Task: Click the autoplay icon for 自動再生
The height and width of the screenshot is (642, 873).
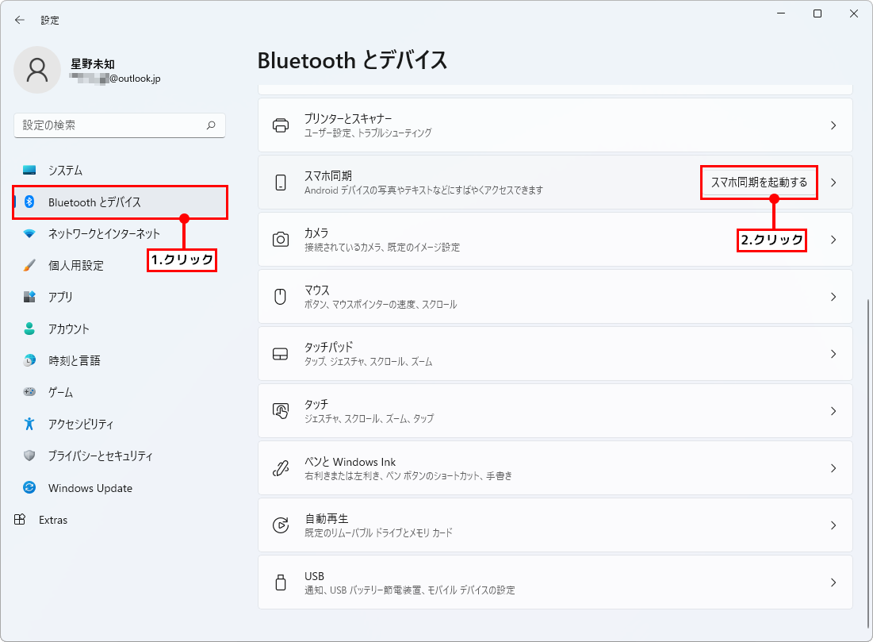Action: pyautogui.click(x=281, y=525)
